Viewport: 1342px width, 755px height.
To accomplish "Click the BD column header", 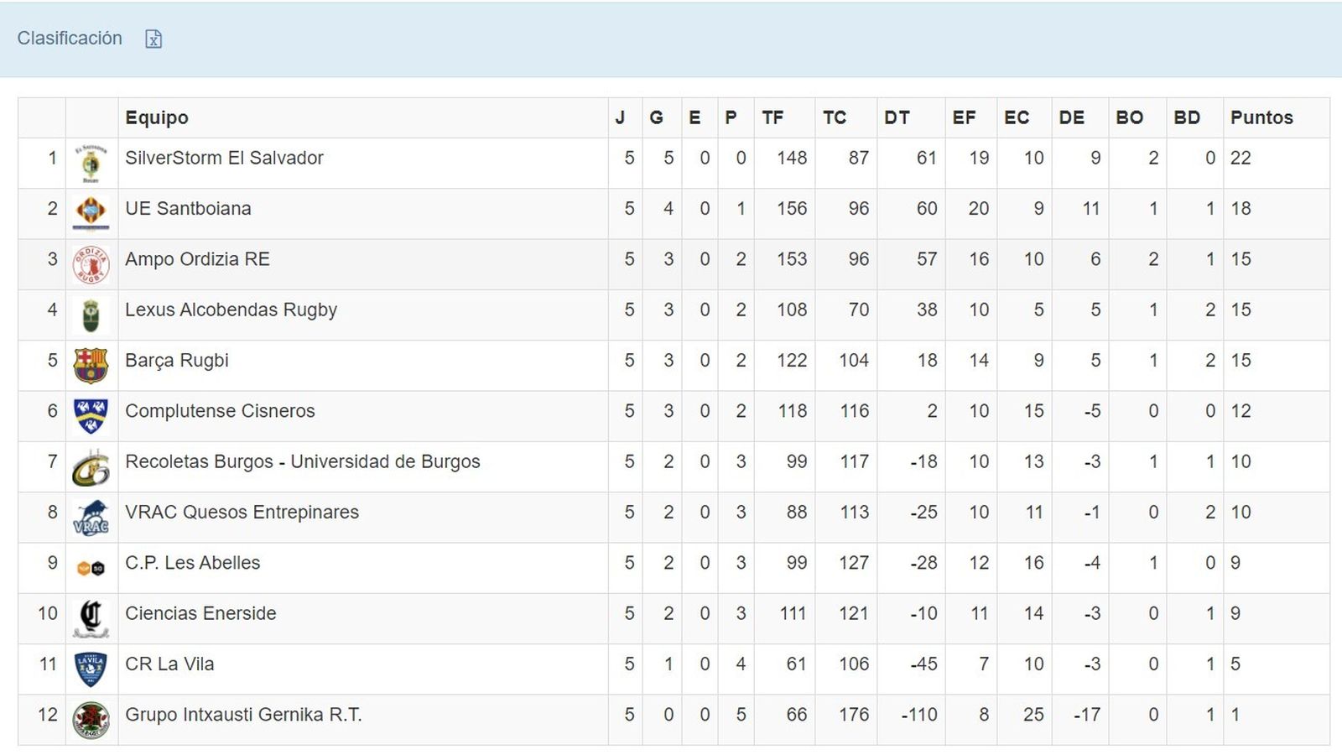I will click(1186, 118).
